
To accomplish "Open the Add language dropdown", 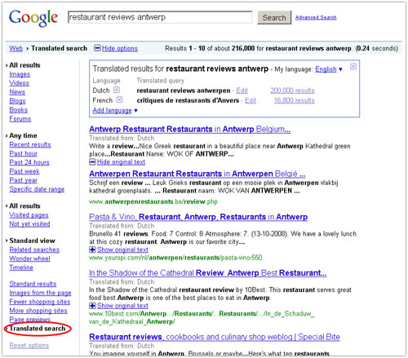I will [x=115, y=110].
